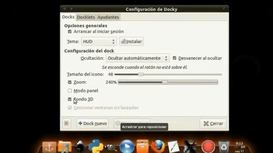Launch GIMP from the dock

pyautogui.click(x=111, y=147)
